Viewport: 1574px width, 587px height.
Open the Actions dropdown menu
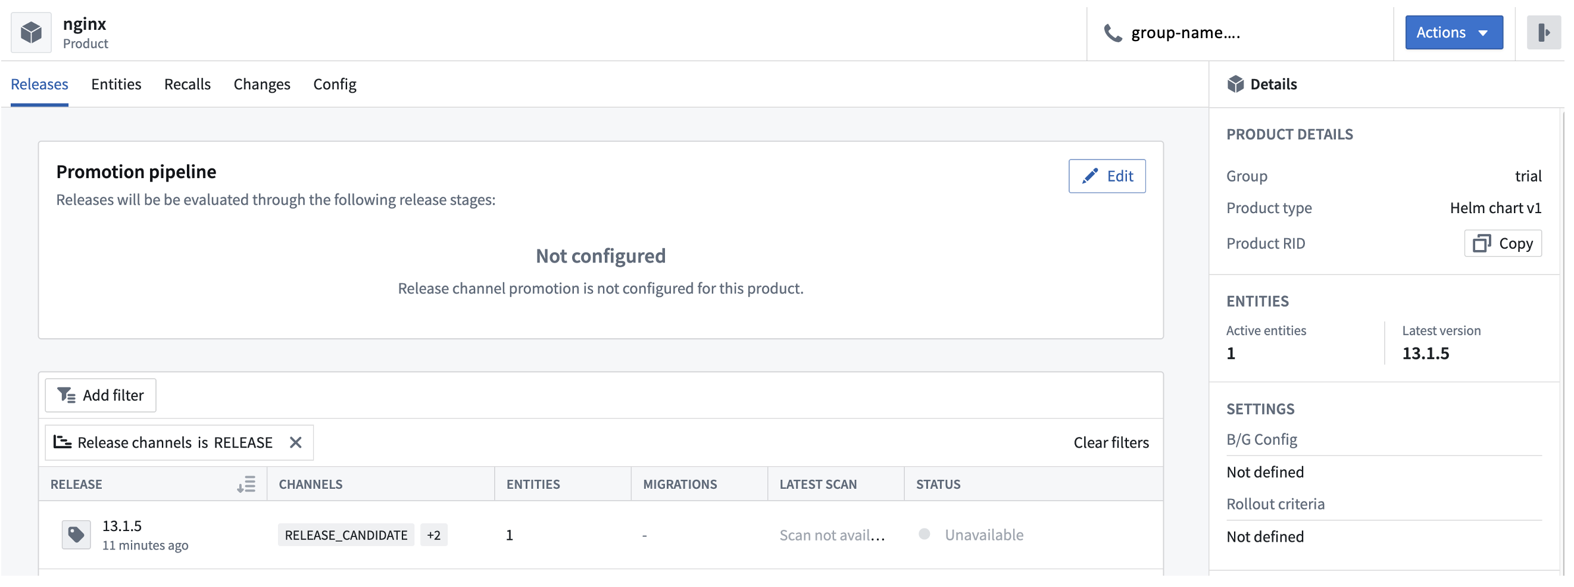click(1454, 32)
